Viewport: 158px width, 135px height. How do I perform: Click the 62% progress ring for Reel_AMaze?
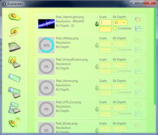(46, 45)
